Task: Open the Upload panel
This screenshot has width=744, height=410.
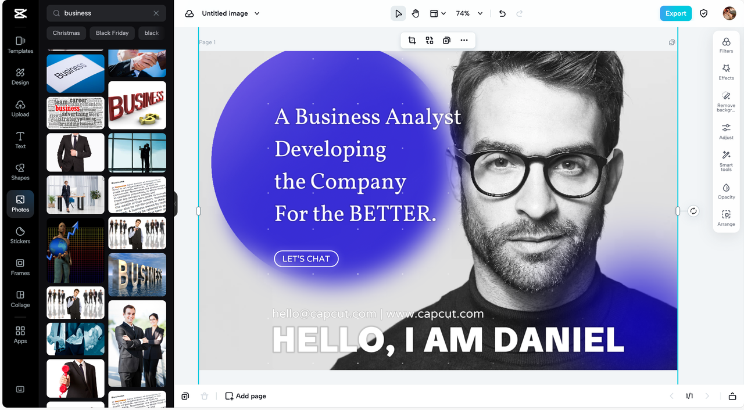Action: tap(20, 109)
